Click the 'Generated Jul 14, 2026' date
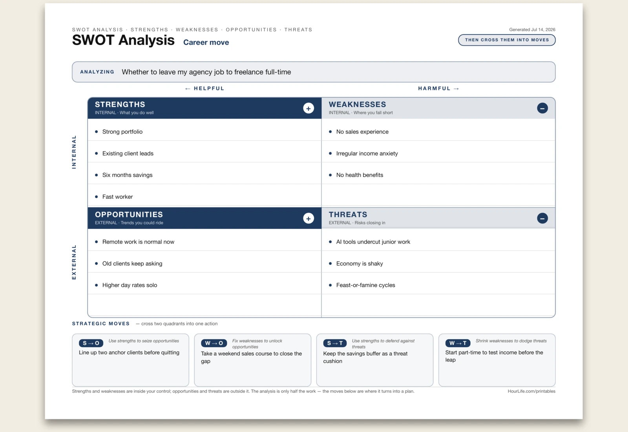This screenshot has width=628, height=432. [x=532, y=29]
